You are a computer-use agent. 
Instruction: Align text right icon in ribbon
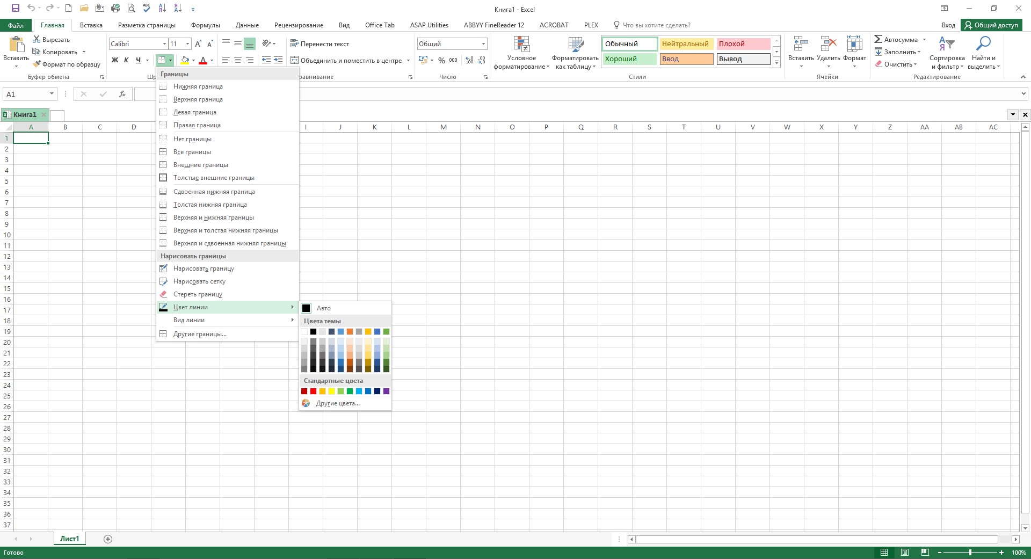tap(250, 60)
